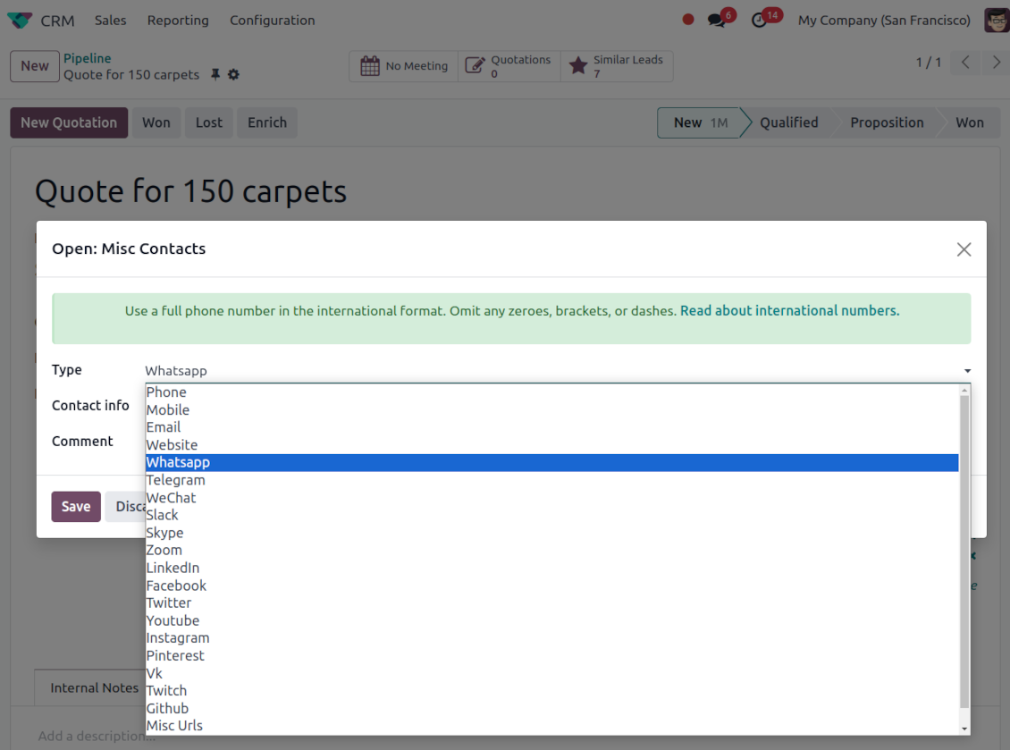This screenshot has height=750, width=1010.
Task: Switch to Internal Notes tab
Action: point(94,688)
